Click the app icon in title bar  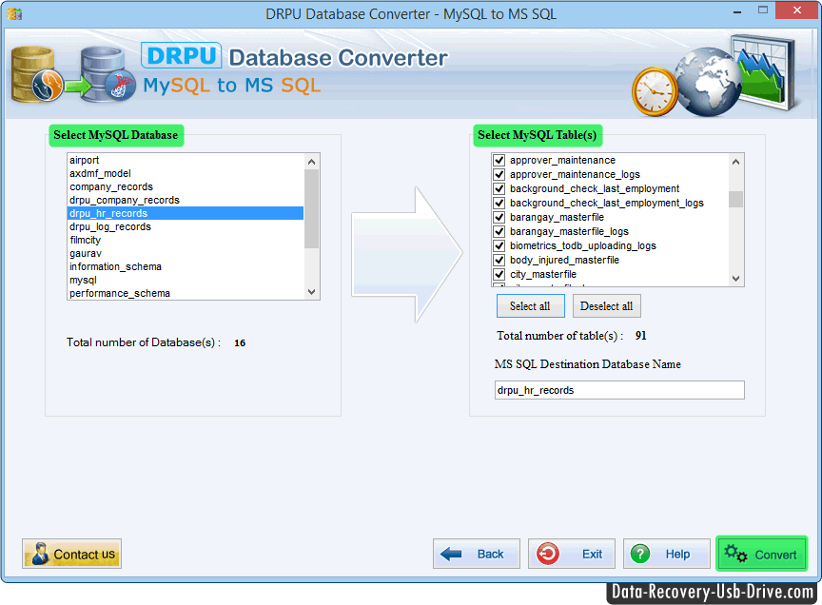pyautogui.click(x=14, y=13)
